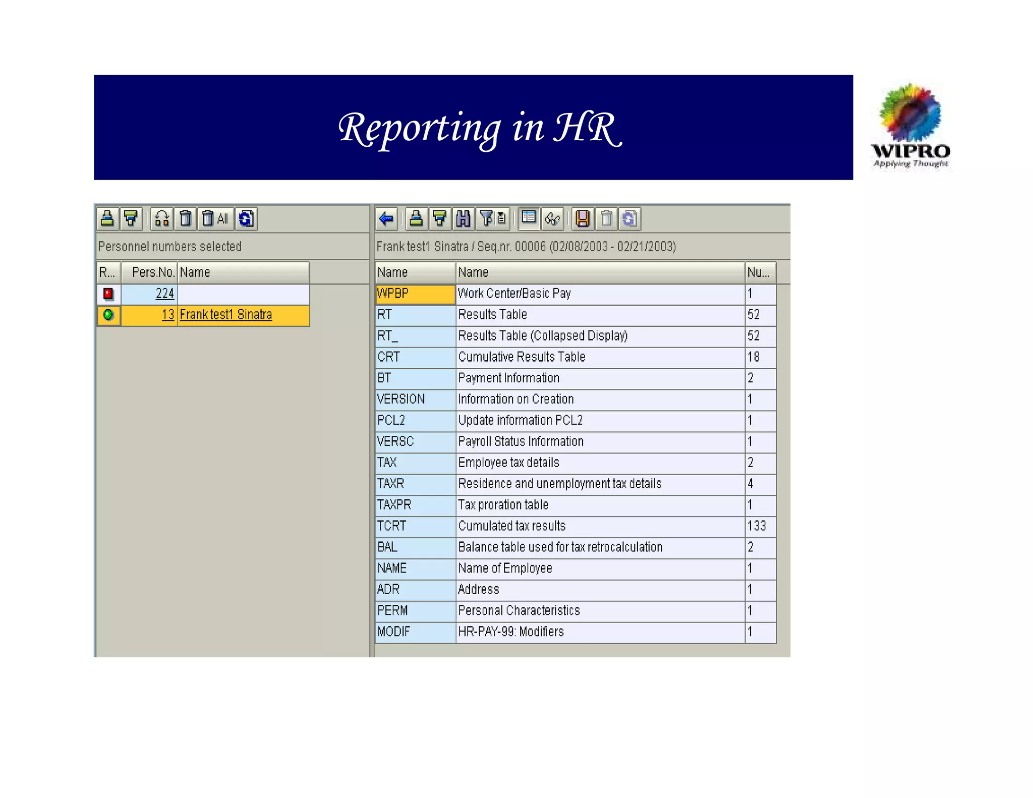Viewport: 1033px width, 798px height.
Task: Select the WPBP table row
Action: (x=415, y=294)
